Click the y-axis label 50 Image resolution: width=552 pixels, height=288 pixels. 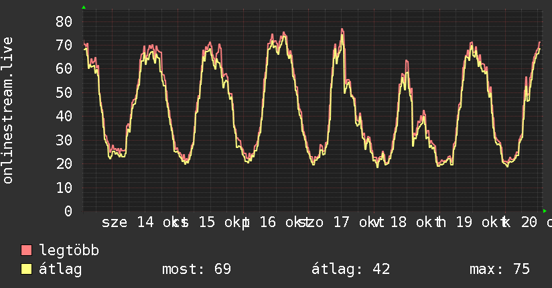point(64,92)
